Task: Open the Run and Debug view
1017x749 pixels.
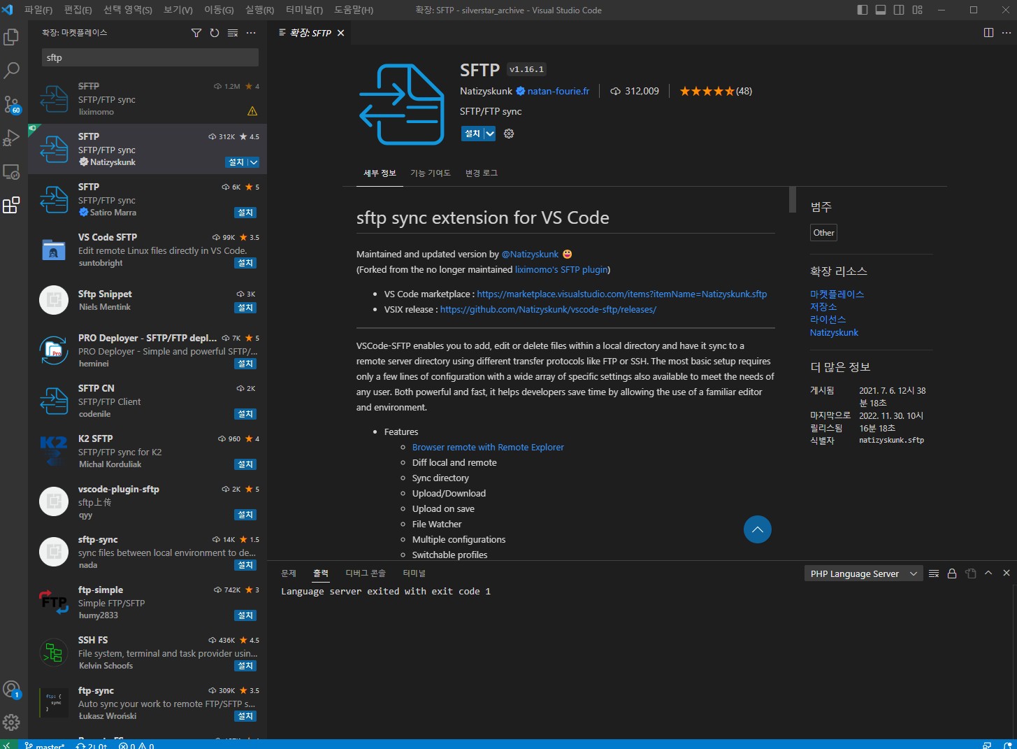Action: pyautogui.click(x=11, y=138)
